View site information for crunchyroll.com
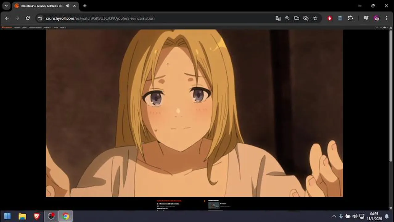The height and width of the screenshot is (222, 394). tap(40, 18)
